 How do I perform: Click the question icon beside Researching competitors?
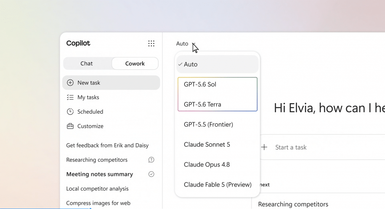click(x=151, y=160)
